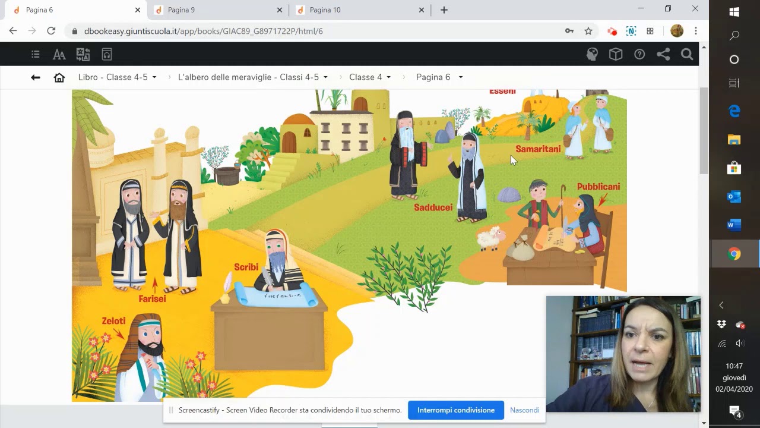
Task: Go back with the breadcrumb arrow
Action: (x=36, y=77)
